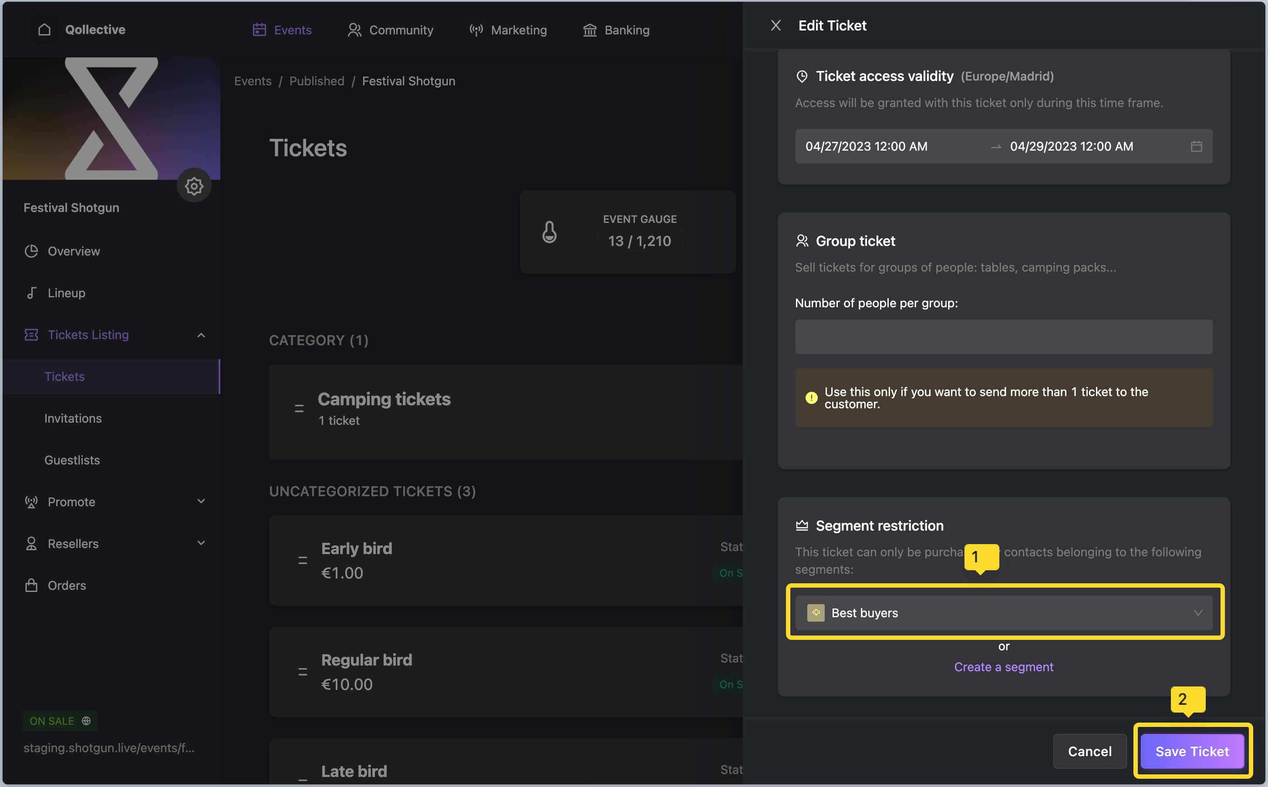Click the Lineup music note icon
The image size is (1268, 787).
coord(31,293)
